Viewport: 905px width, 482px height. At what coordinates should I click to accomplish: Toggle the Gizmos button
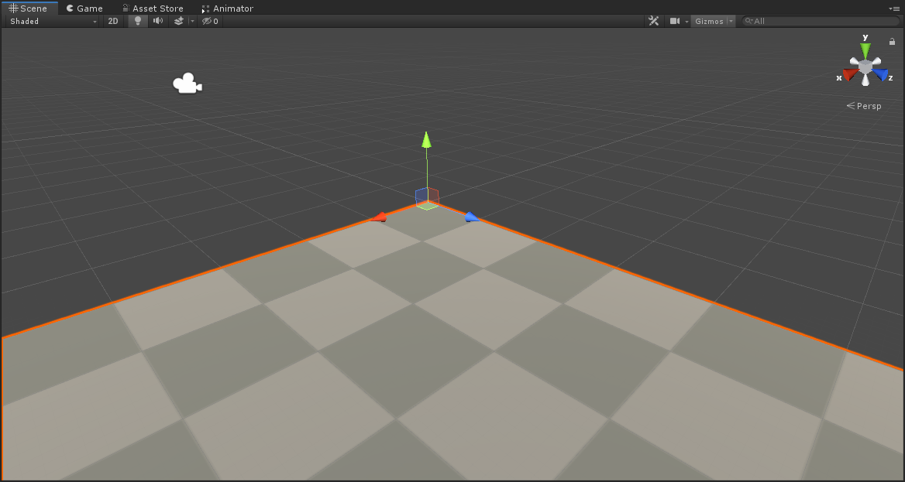click(x=709, y=22)
